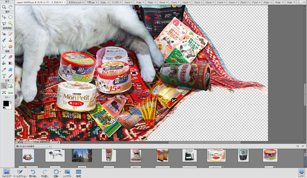
Task: Select the Straighten tool
Action: (10, 92)
